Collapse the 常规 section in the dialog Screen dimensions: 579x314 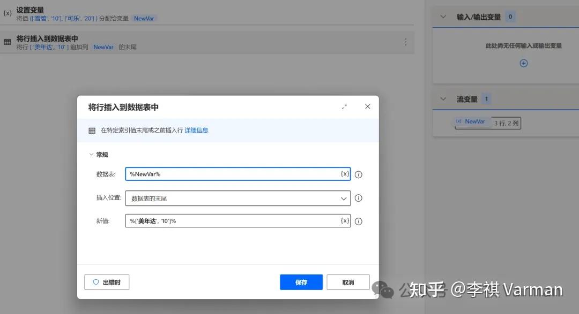coord(92,154)
